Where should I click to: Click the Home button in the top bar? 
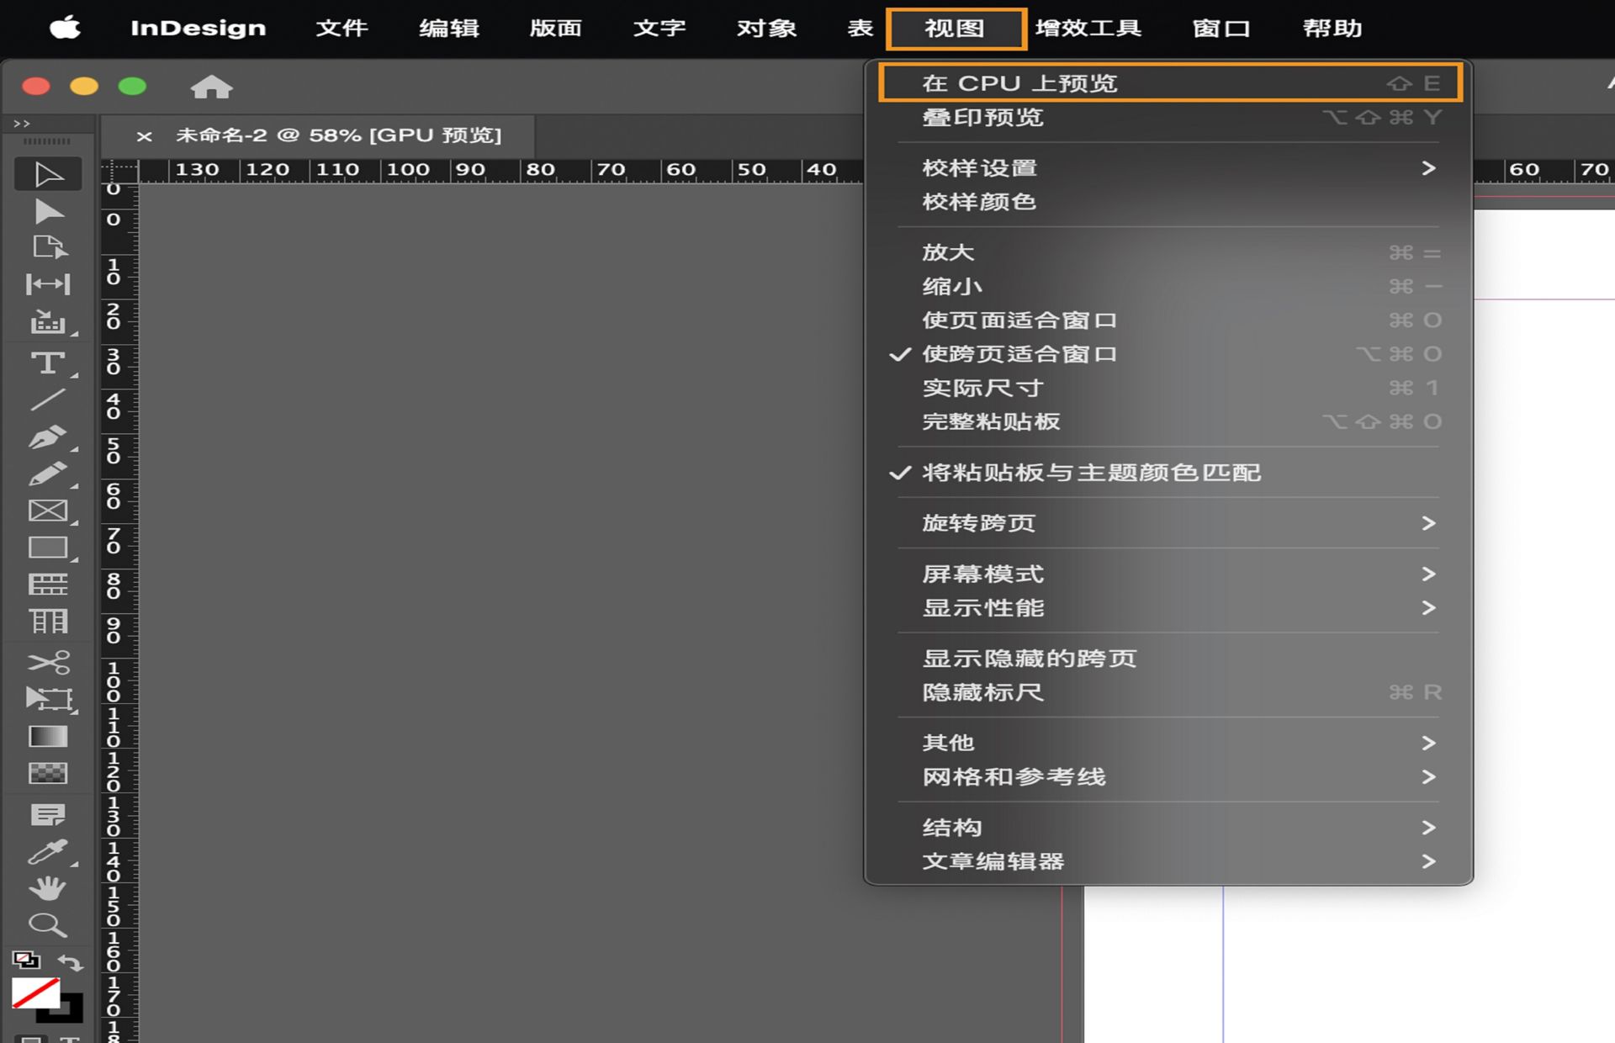tap(211, 87)
